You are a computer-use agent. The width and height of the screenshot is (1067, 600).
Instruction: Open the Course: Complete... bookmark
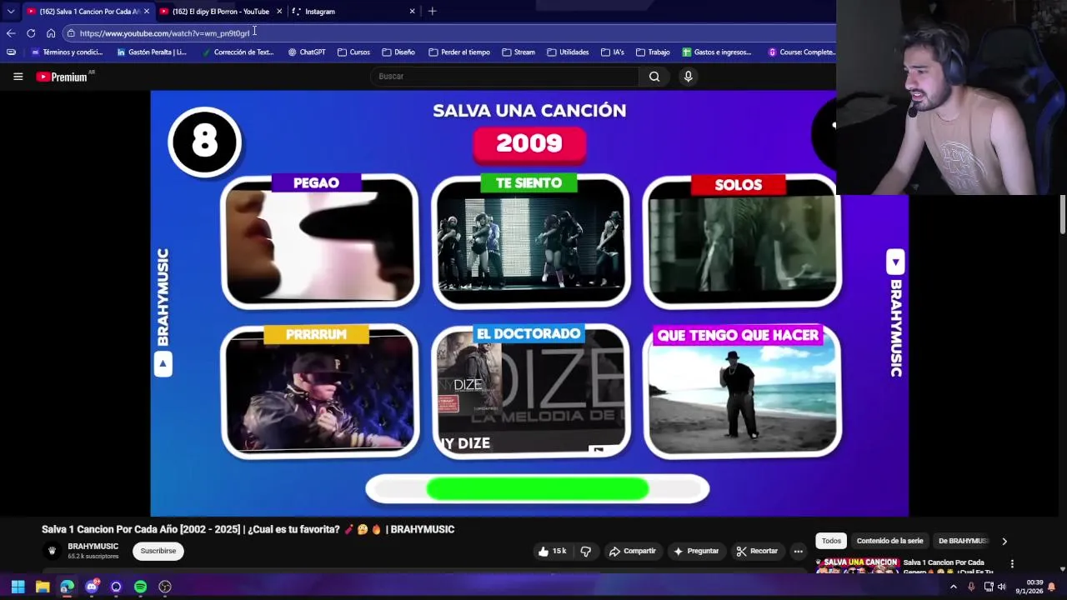(x=801, y=52)
